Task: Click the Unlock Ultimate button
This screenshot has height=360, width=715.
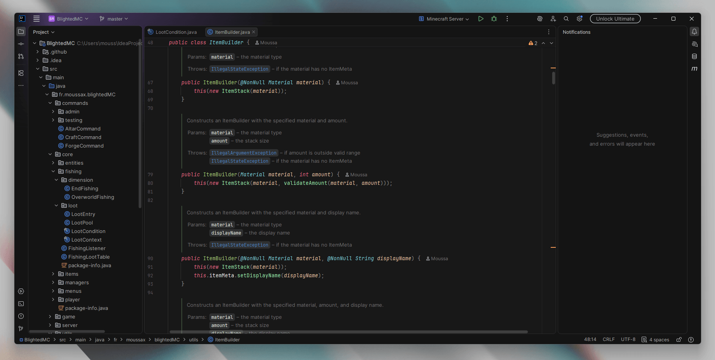Action: [x=615, y=19]
